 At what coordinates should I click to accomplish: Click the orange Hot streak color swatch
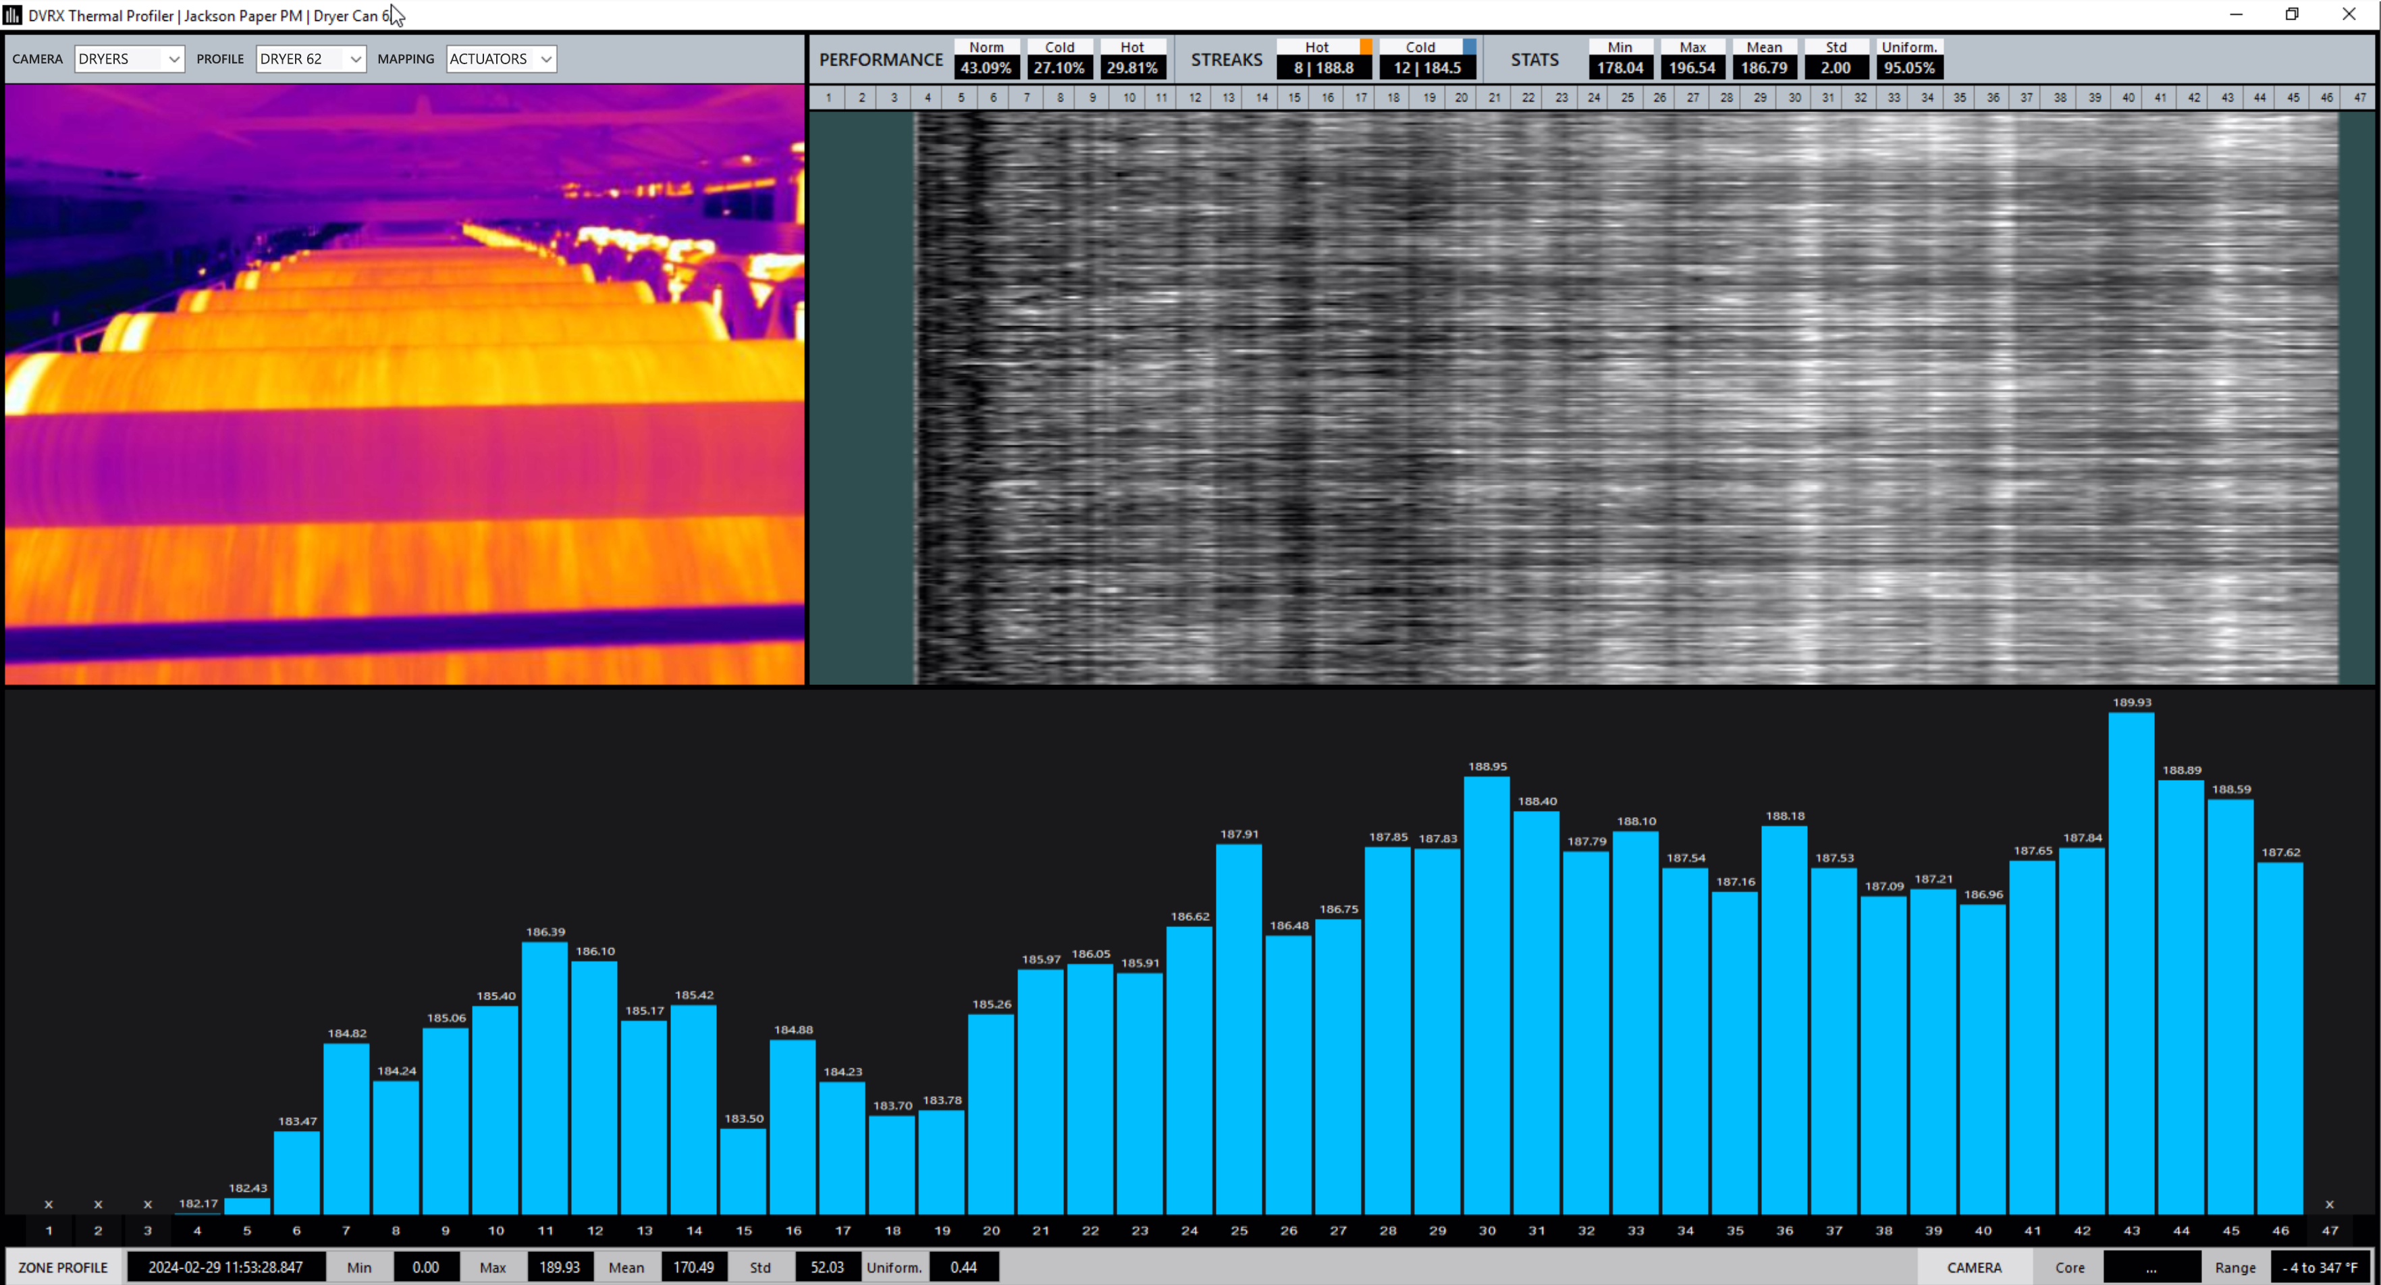click(1365, 46)
